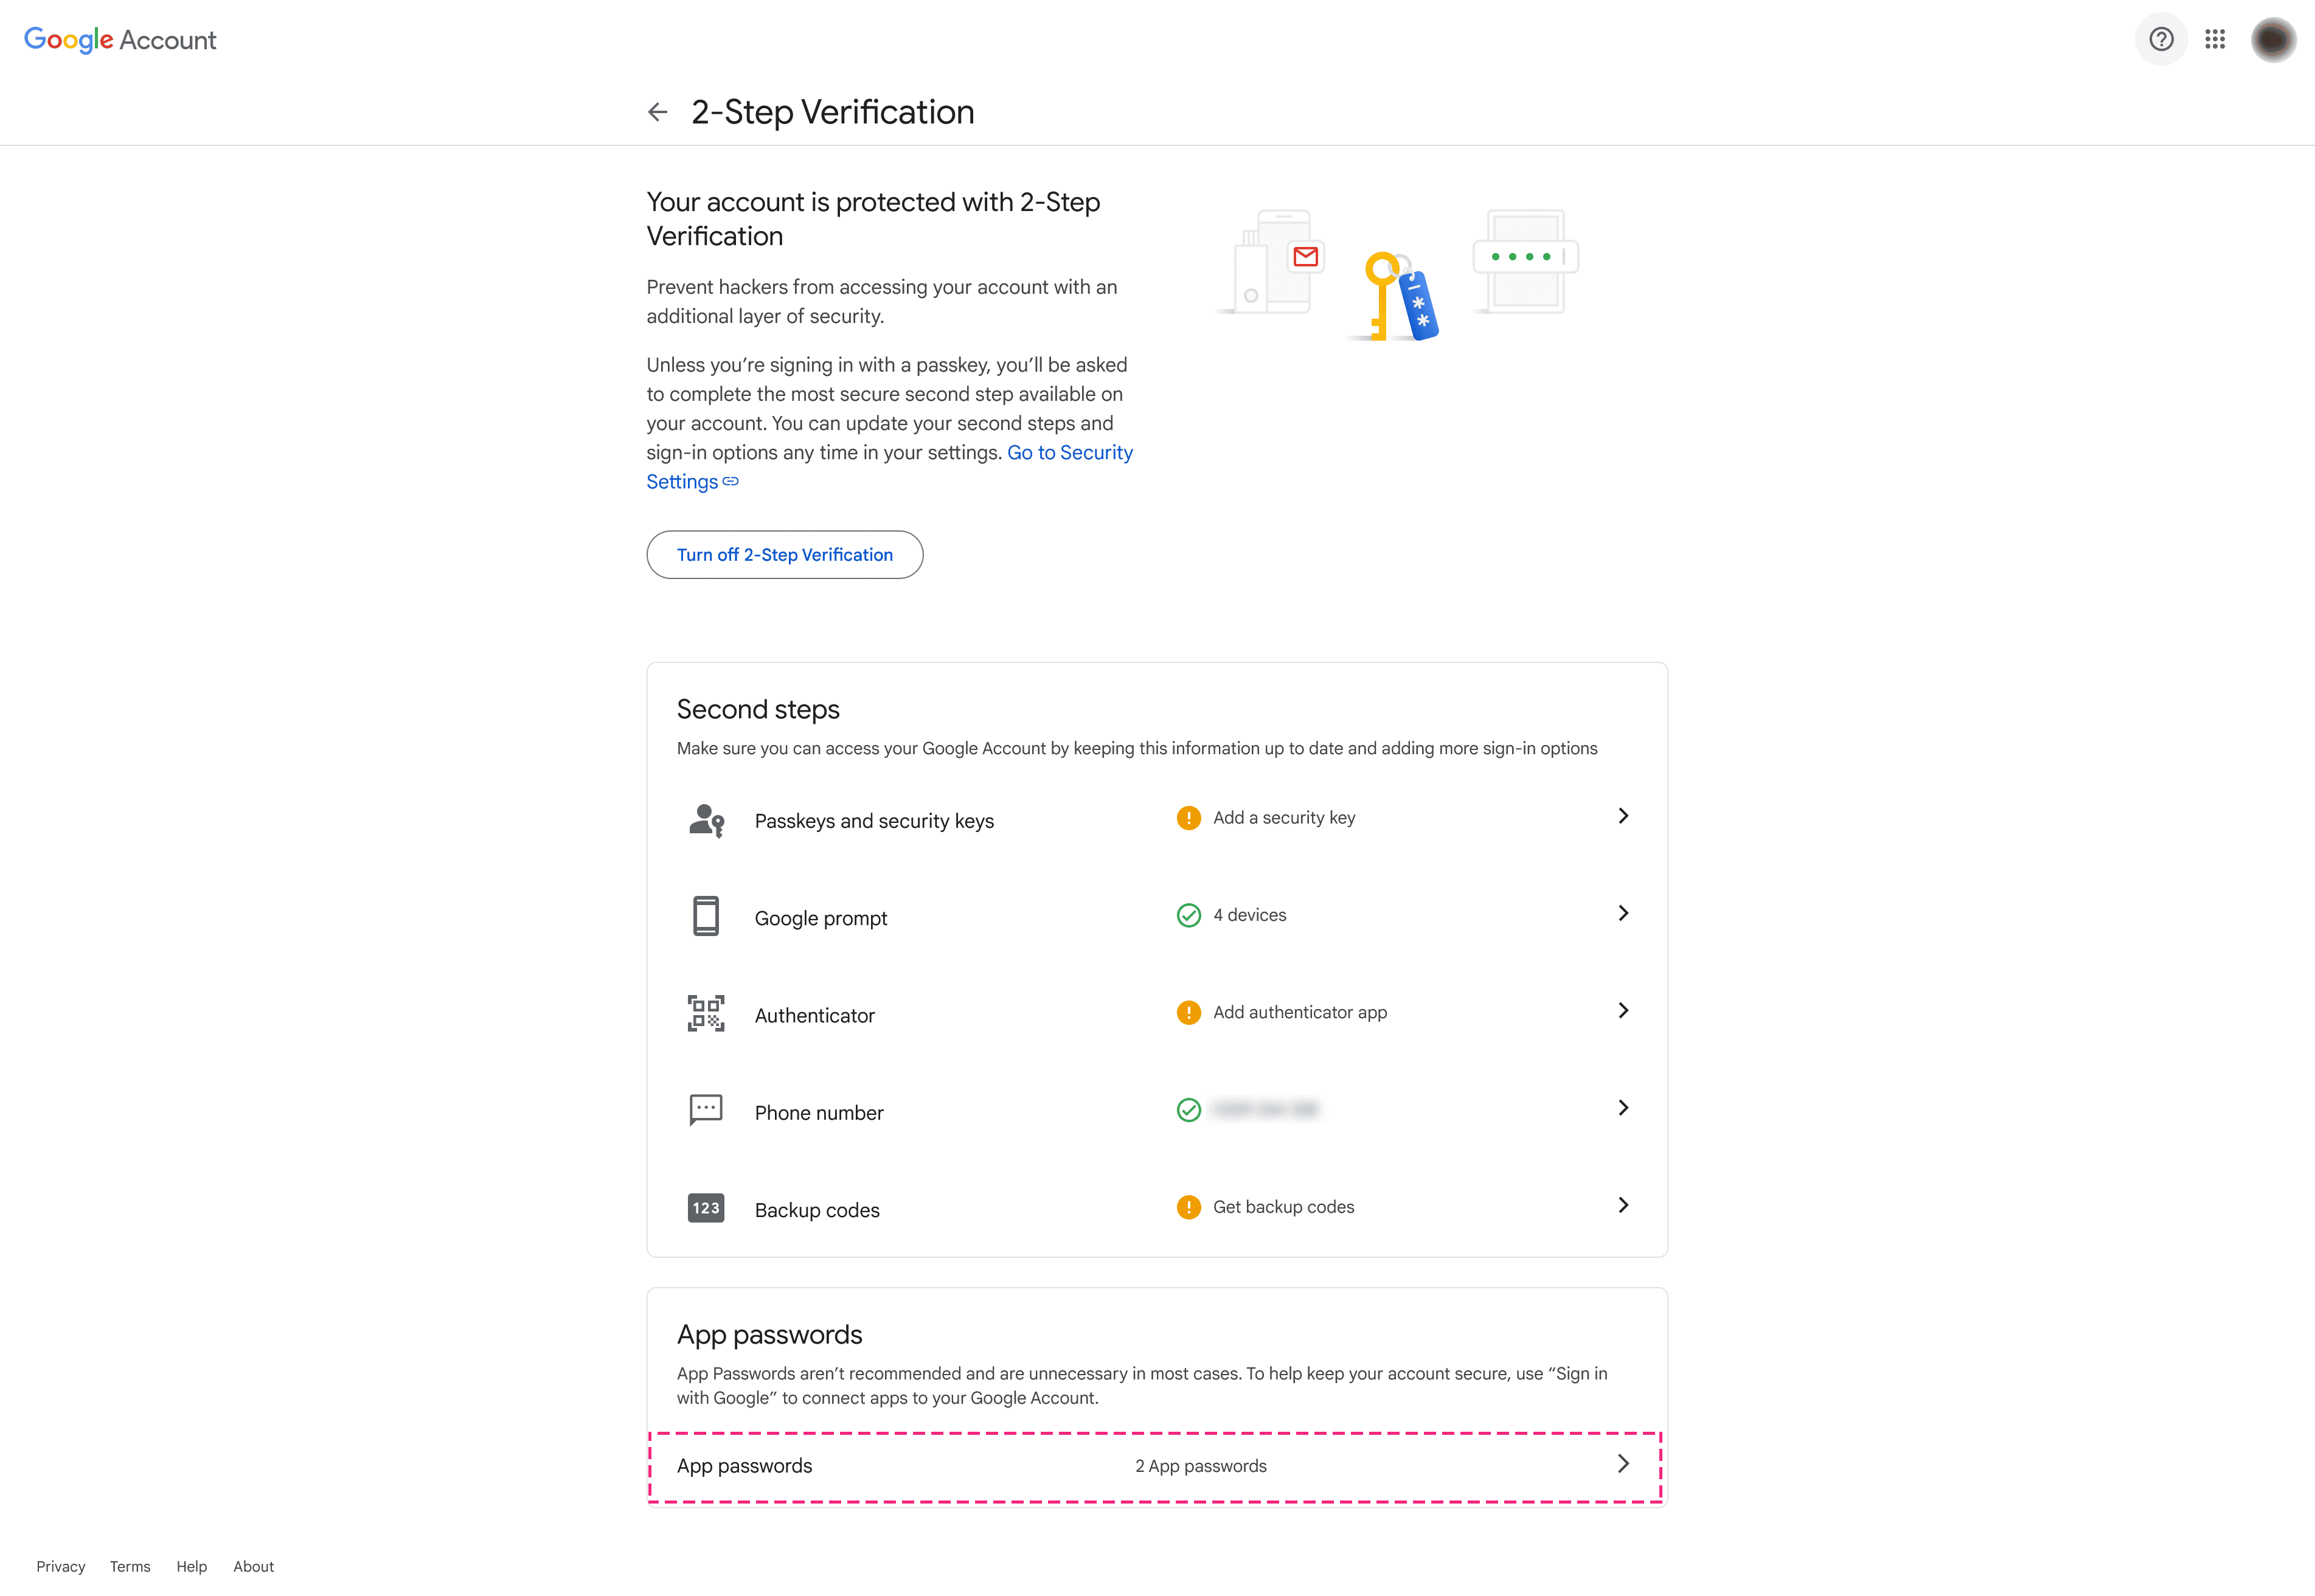This screenshot has height=1596, width=2315.
Task: Expand the Backup codes row chevron
Action: click(x=1623, y=1205)
